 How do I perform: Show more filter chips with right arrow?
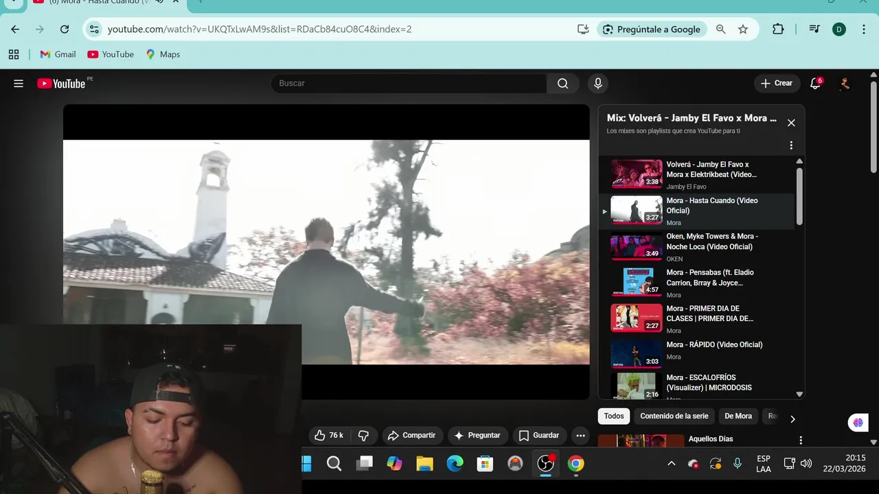(792, 419)
